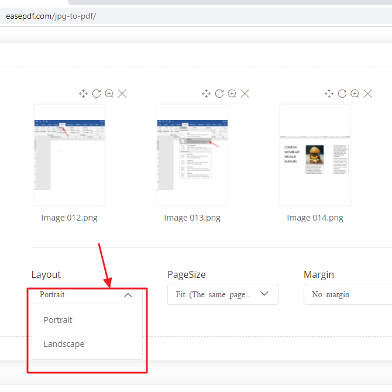Image resolution: width=392 pixels, height=392 pixels.
Task: Select the Image 014 burger brochure thumbnail
Action: coord(315,155)
